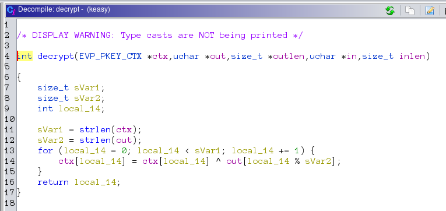Viewport: 446px width, 211px height.
Task: Click the green Re-decompile refresh icon
Action: tap(390, 10)
